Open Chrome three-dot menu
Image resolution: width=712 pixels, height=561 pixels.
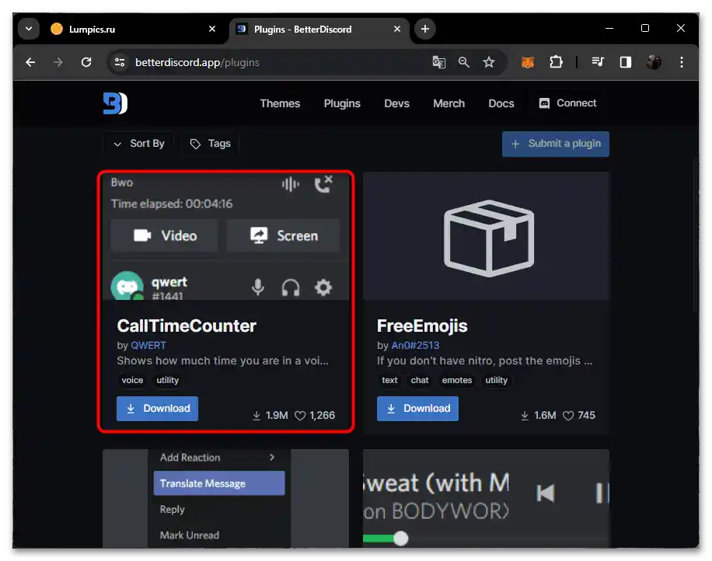tap(682, 62)
